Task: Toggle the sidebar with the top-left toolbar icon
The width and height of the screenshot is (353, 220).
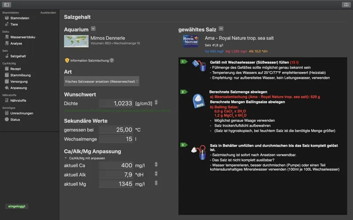Action: pos(7,4)
